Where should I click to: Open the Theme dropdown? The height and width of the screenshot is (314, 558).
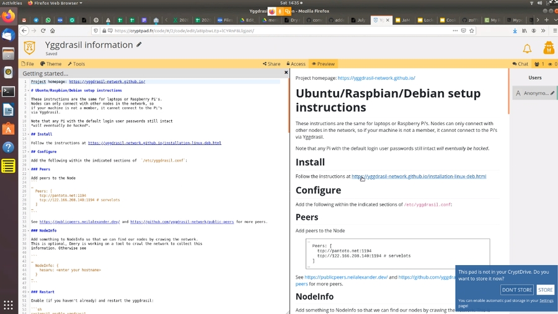[51, 64]
